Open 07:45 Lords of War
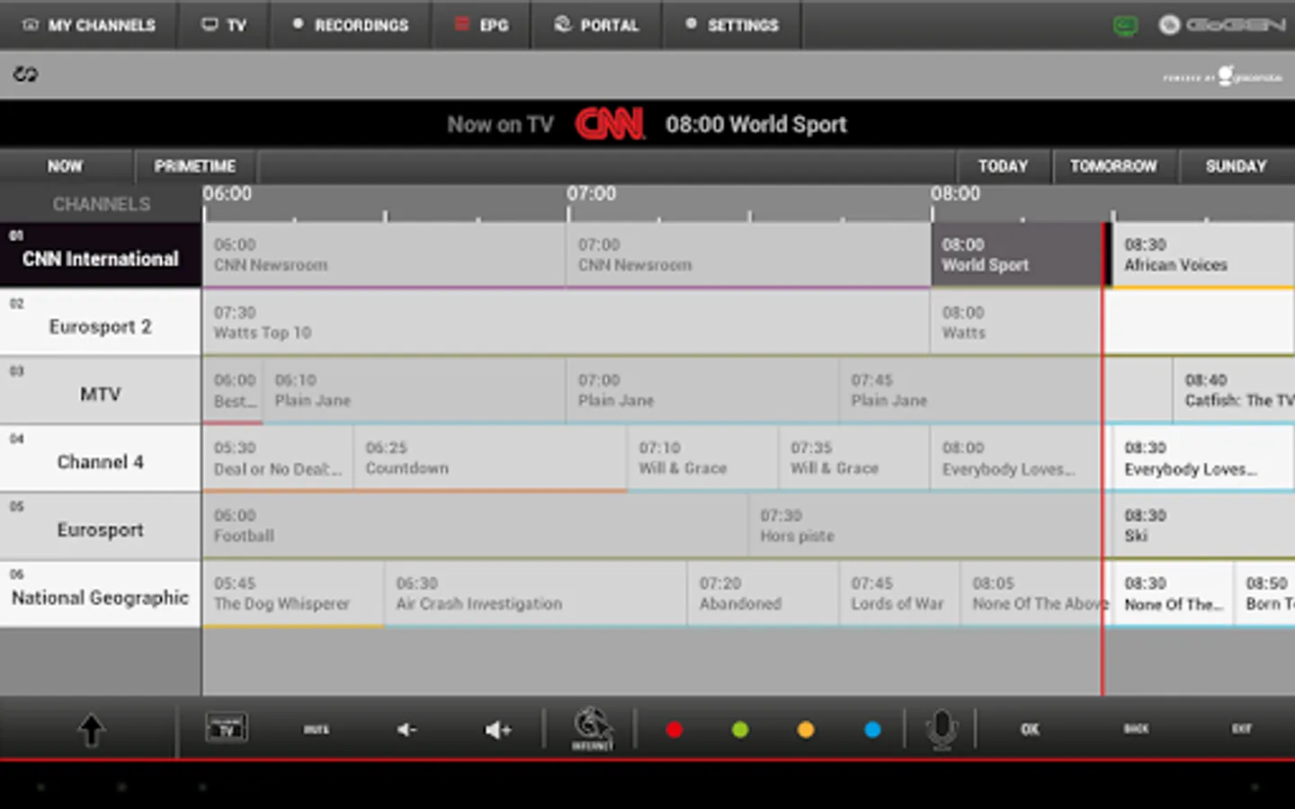 tap(899, 594)
